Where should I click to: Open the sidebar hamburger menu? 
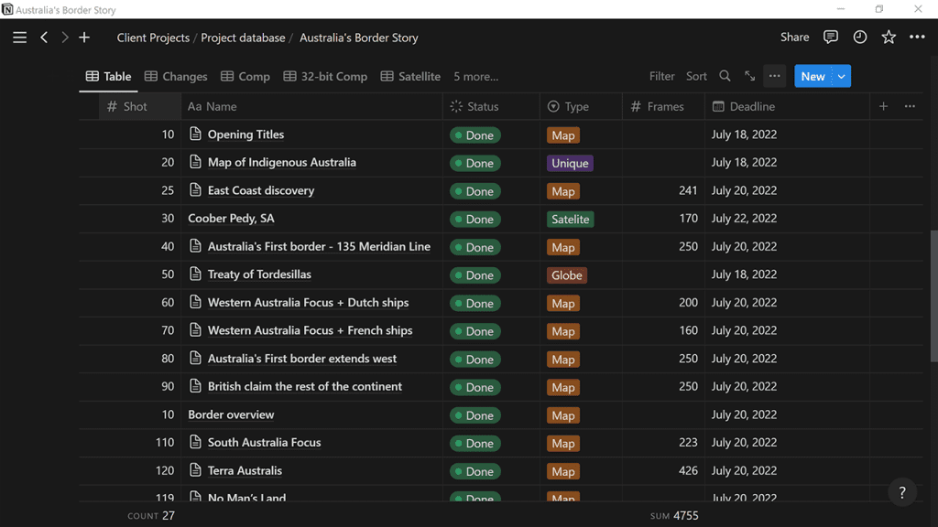pos(20,38)
